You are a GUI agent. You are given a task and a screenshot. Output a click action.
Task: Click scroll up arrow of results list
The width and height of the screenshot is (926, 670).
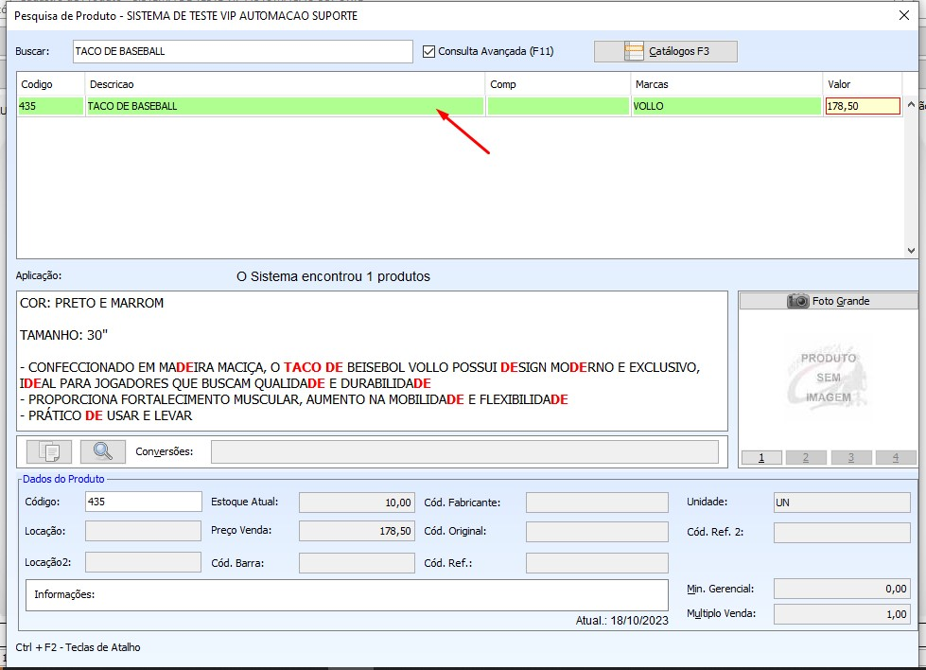[x=911, y=105]
